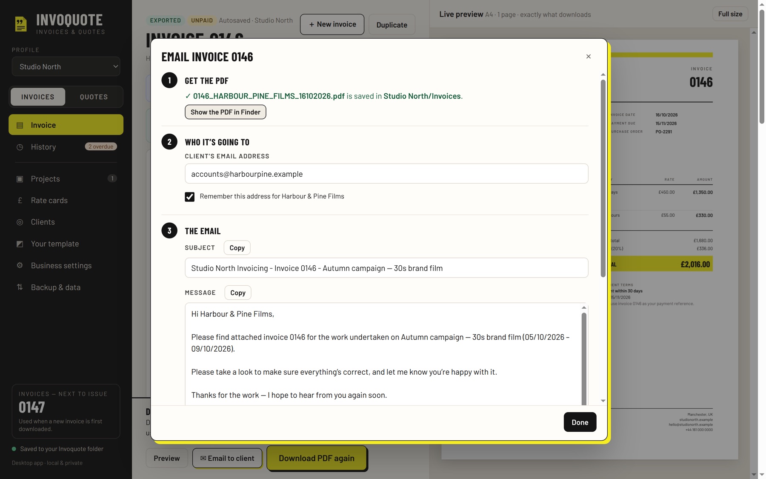Click the client's email address field
Viewport: 766px width, 479px height.
pos(386,174)
